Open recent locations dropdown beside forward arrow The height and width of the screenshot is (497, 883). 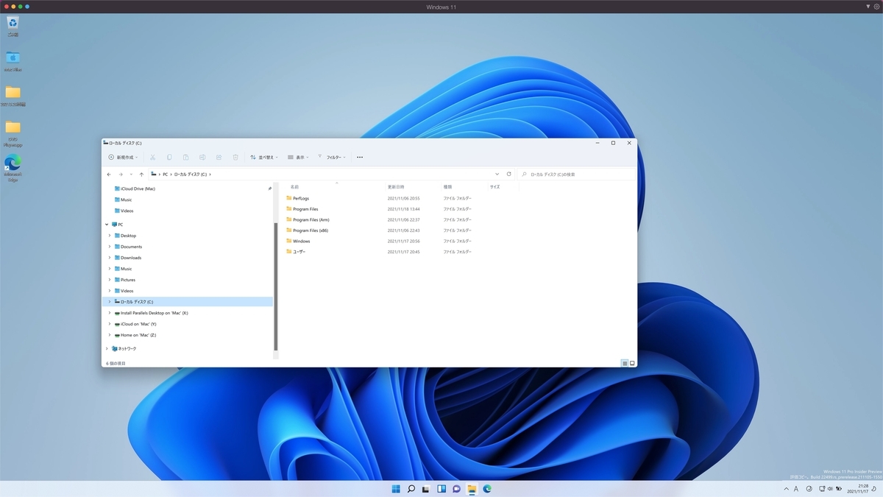[131, 175]
